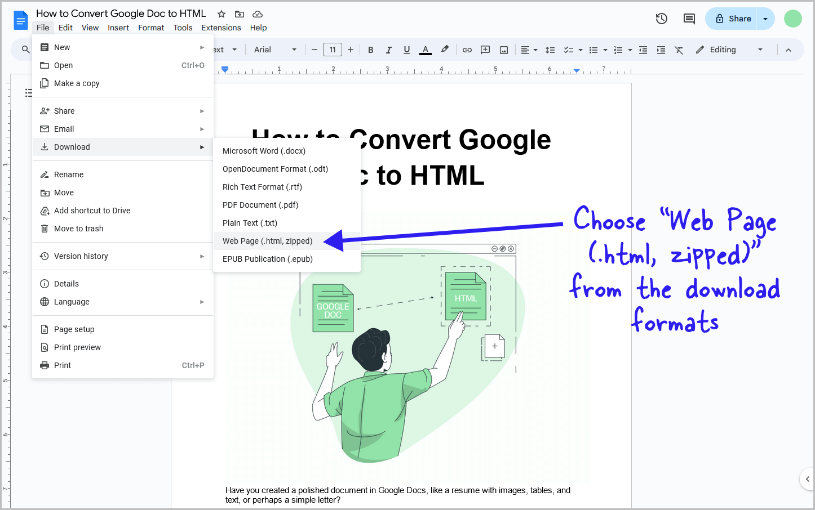Open the Edit menu

[65, 28]
